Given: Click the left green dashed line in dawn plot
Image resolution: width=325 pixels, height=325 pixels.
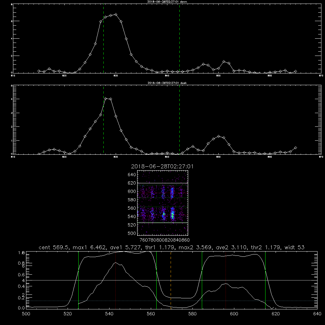Looking at the screenshot, I should (103, 39).
